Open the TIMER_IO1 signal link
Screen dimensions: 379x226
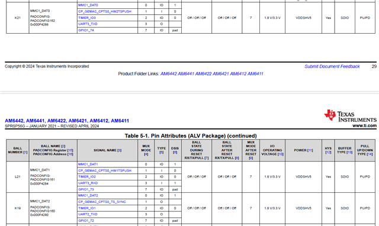point(87,208)
